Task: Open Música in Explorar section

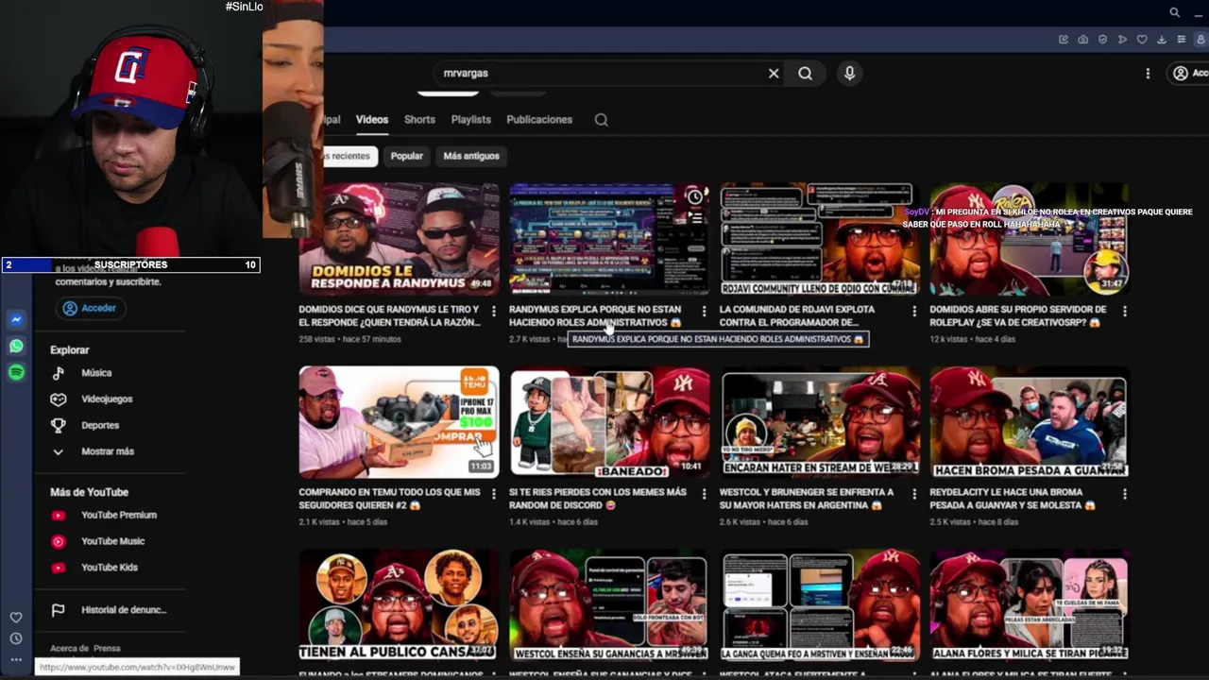Action: (x=96, y=373)
